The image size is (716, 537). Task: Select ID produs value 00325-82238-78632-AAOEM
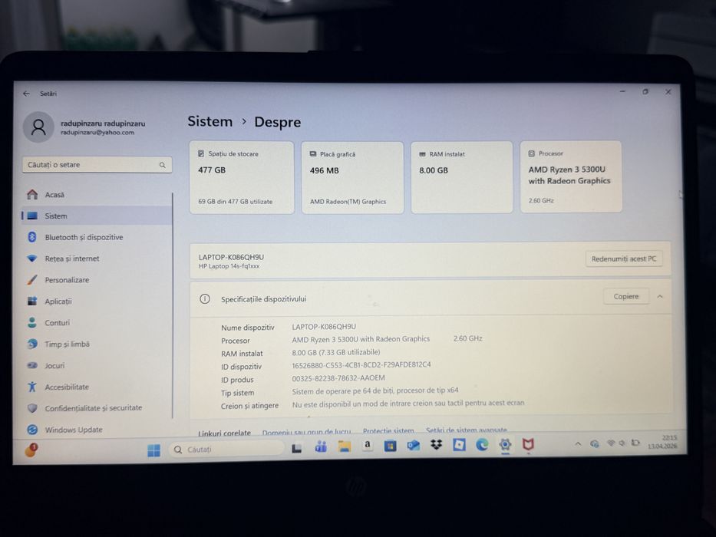tap(338, 377)
